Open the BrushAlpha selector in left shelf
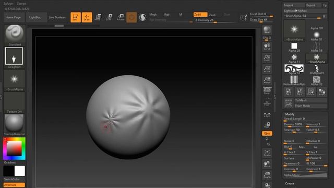This screenshot has height=188, width=334. click(15, 80)
